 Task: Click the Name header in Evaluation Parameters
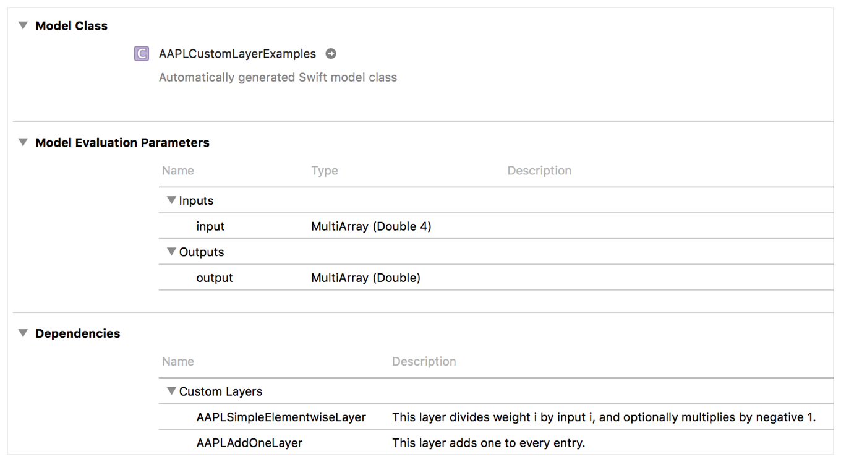click(178, 171)
